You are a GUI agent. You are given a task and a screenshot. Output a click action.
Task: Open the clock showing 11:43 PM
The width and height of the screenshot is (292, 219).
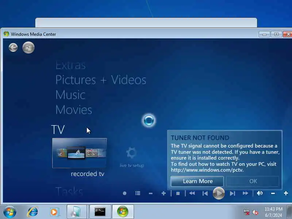point(273,212)
